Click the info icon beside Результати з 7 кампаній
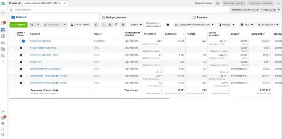The width and height of the screenshot is (283, 139). click(57, 90)
